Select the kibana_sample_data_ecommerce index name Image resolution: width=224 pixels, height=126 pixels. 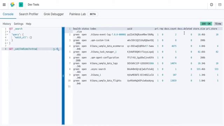click(107, 46)
